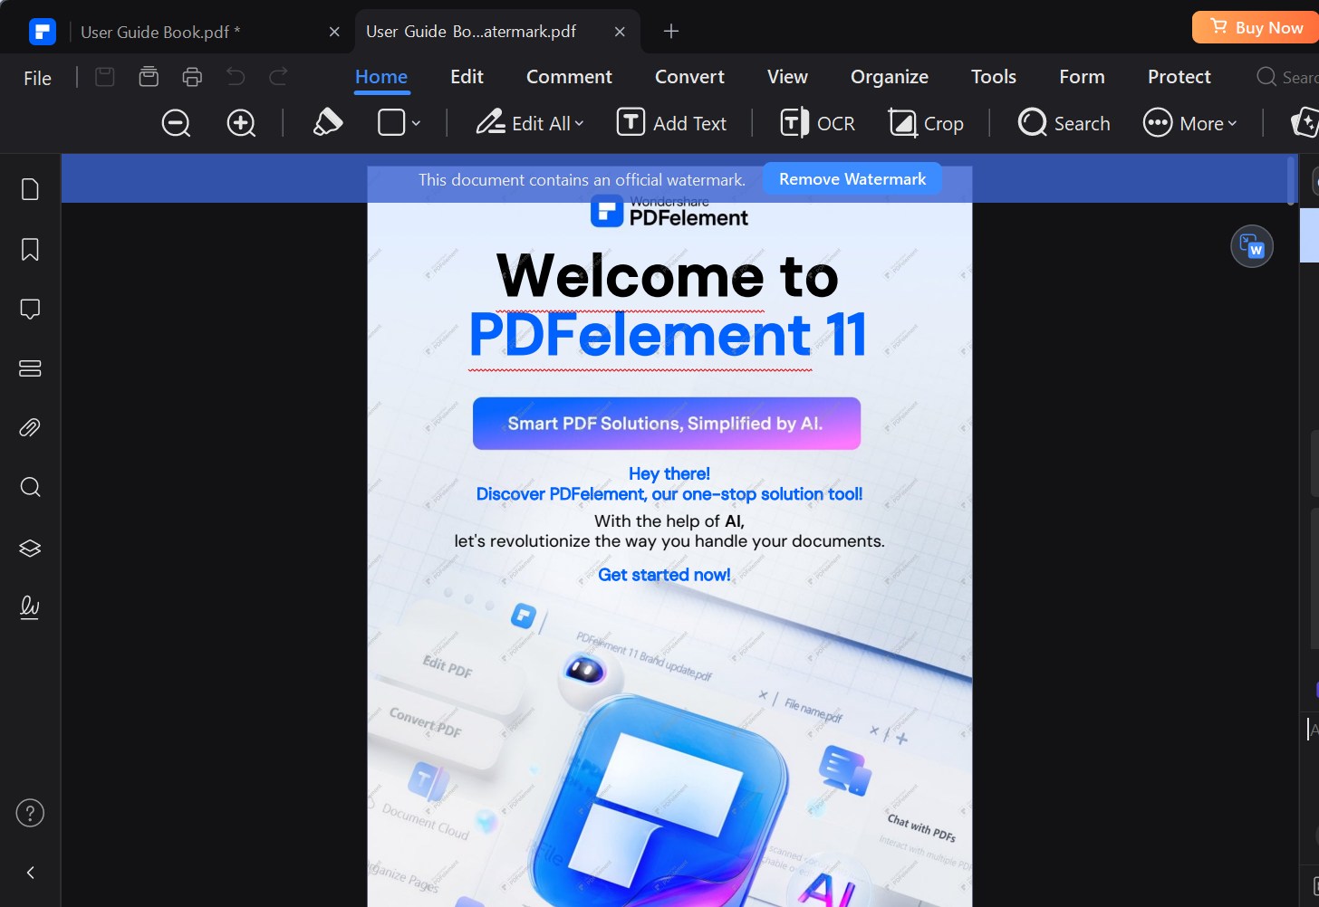Screen dimensions: 1319x907
Task: Click the Save icon in the toolbar
Action: (x=105, y=77)
